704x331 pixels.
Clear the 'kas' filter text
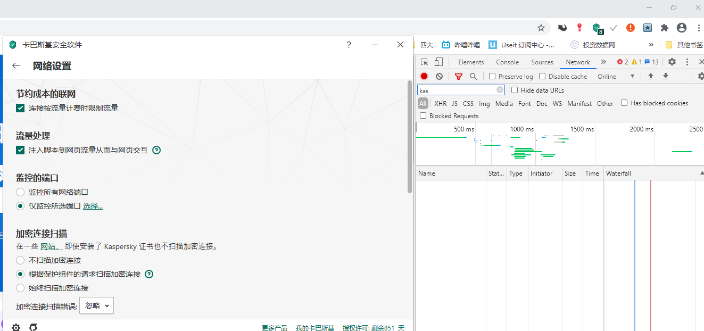point(500,90)
